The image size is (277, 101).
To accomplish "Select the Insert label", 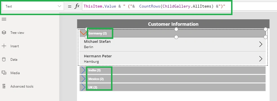I will pyautogui.click(x=15, y=46).
